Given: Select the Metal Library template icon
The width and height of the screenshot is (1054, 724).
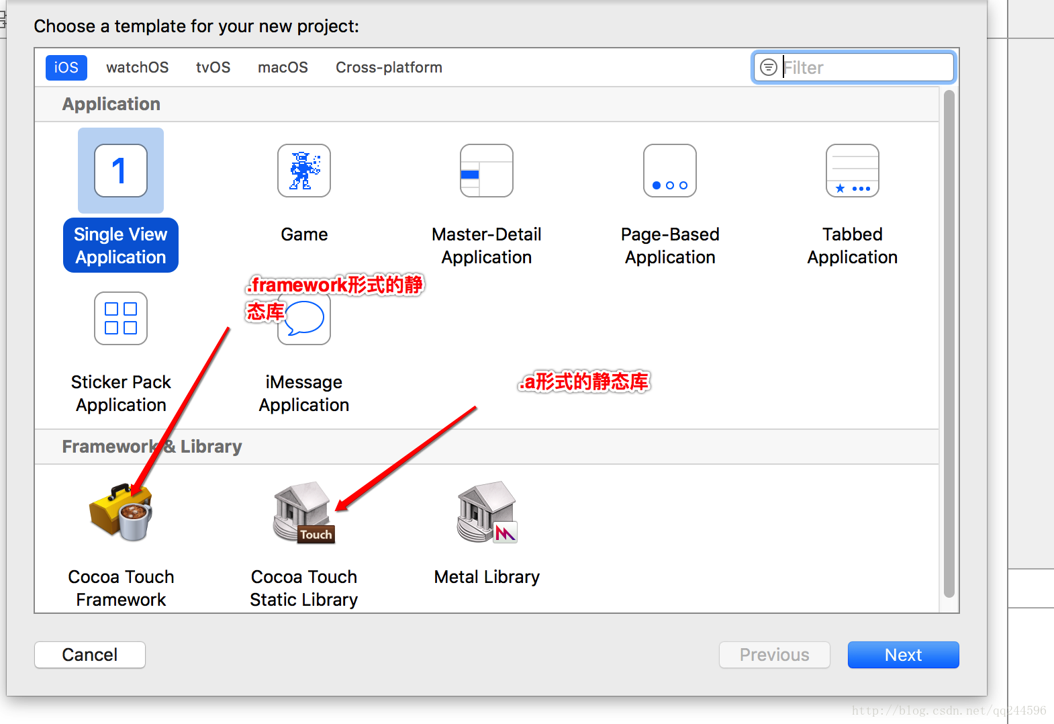Looking at the screenshot, I should tap(487, 512).
